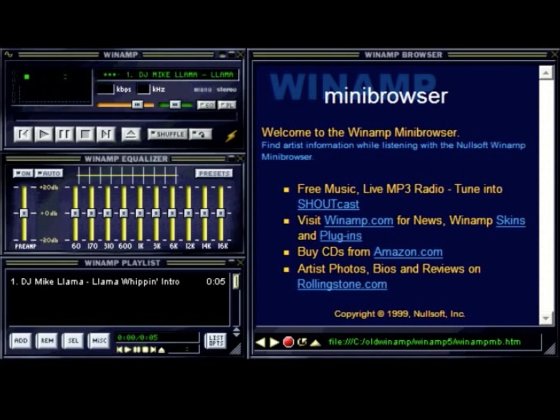Start playback with the Play button

tap(44, 135)
